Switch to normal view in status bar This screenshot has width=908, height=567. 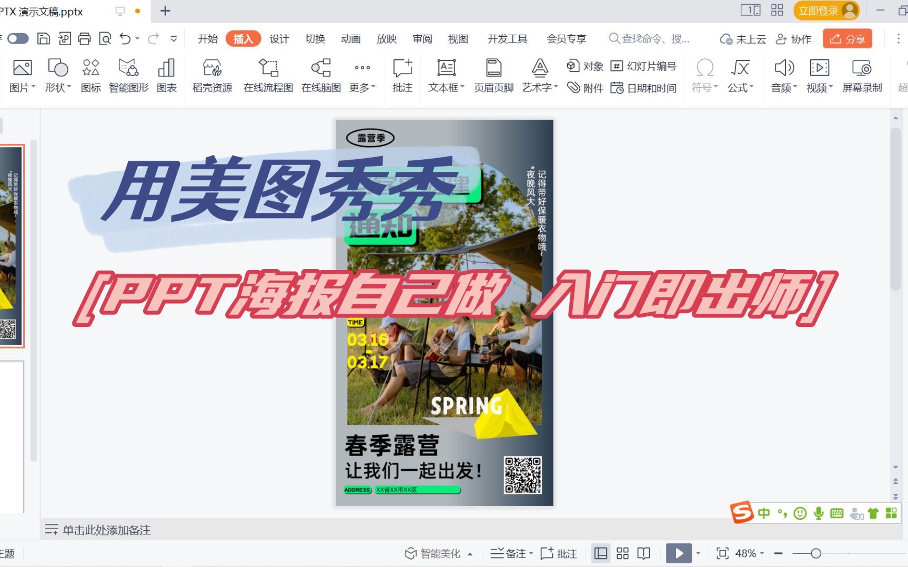(601, 553)
